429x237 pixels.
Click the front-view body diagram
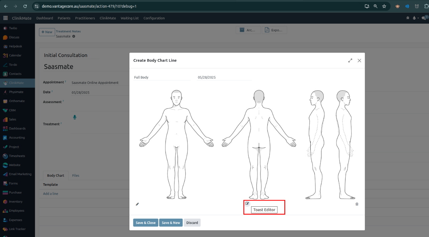(x=177, y=143)
